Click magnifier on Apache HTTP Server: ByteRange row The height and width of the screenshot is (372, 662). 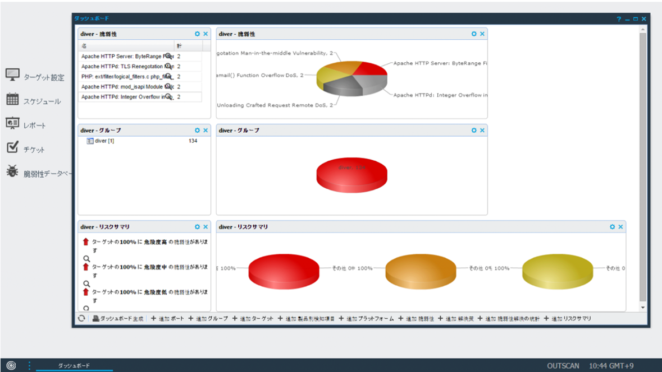point(168,56)
